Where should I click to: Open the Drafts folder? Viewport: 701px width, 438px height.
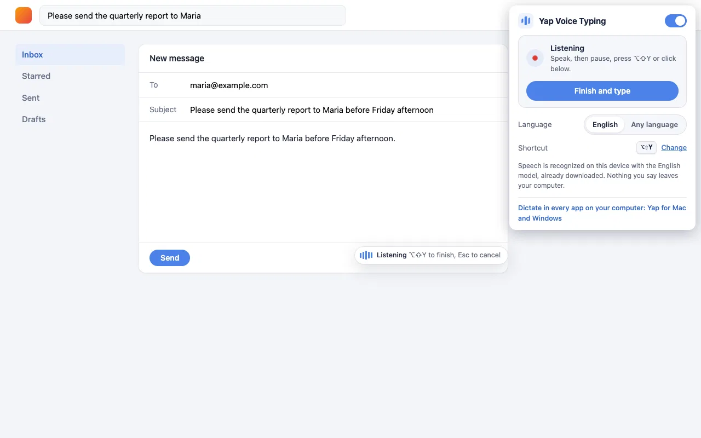pyautogui.click(x=70, y=119)
